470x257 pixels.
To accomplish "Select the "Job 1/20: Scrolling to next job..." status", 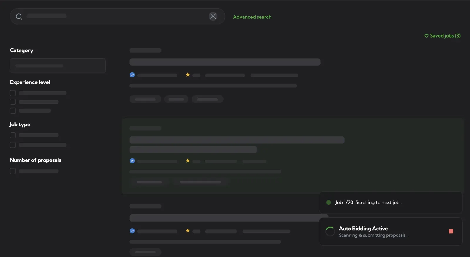I will click(369, 202).
